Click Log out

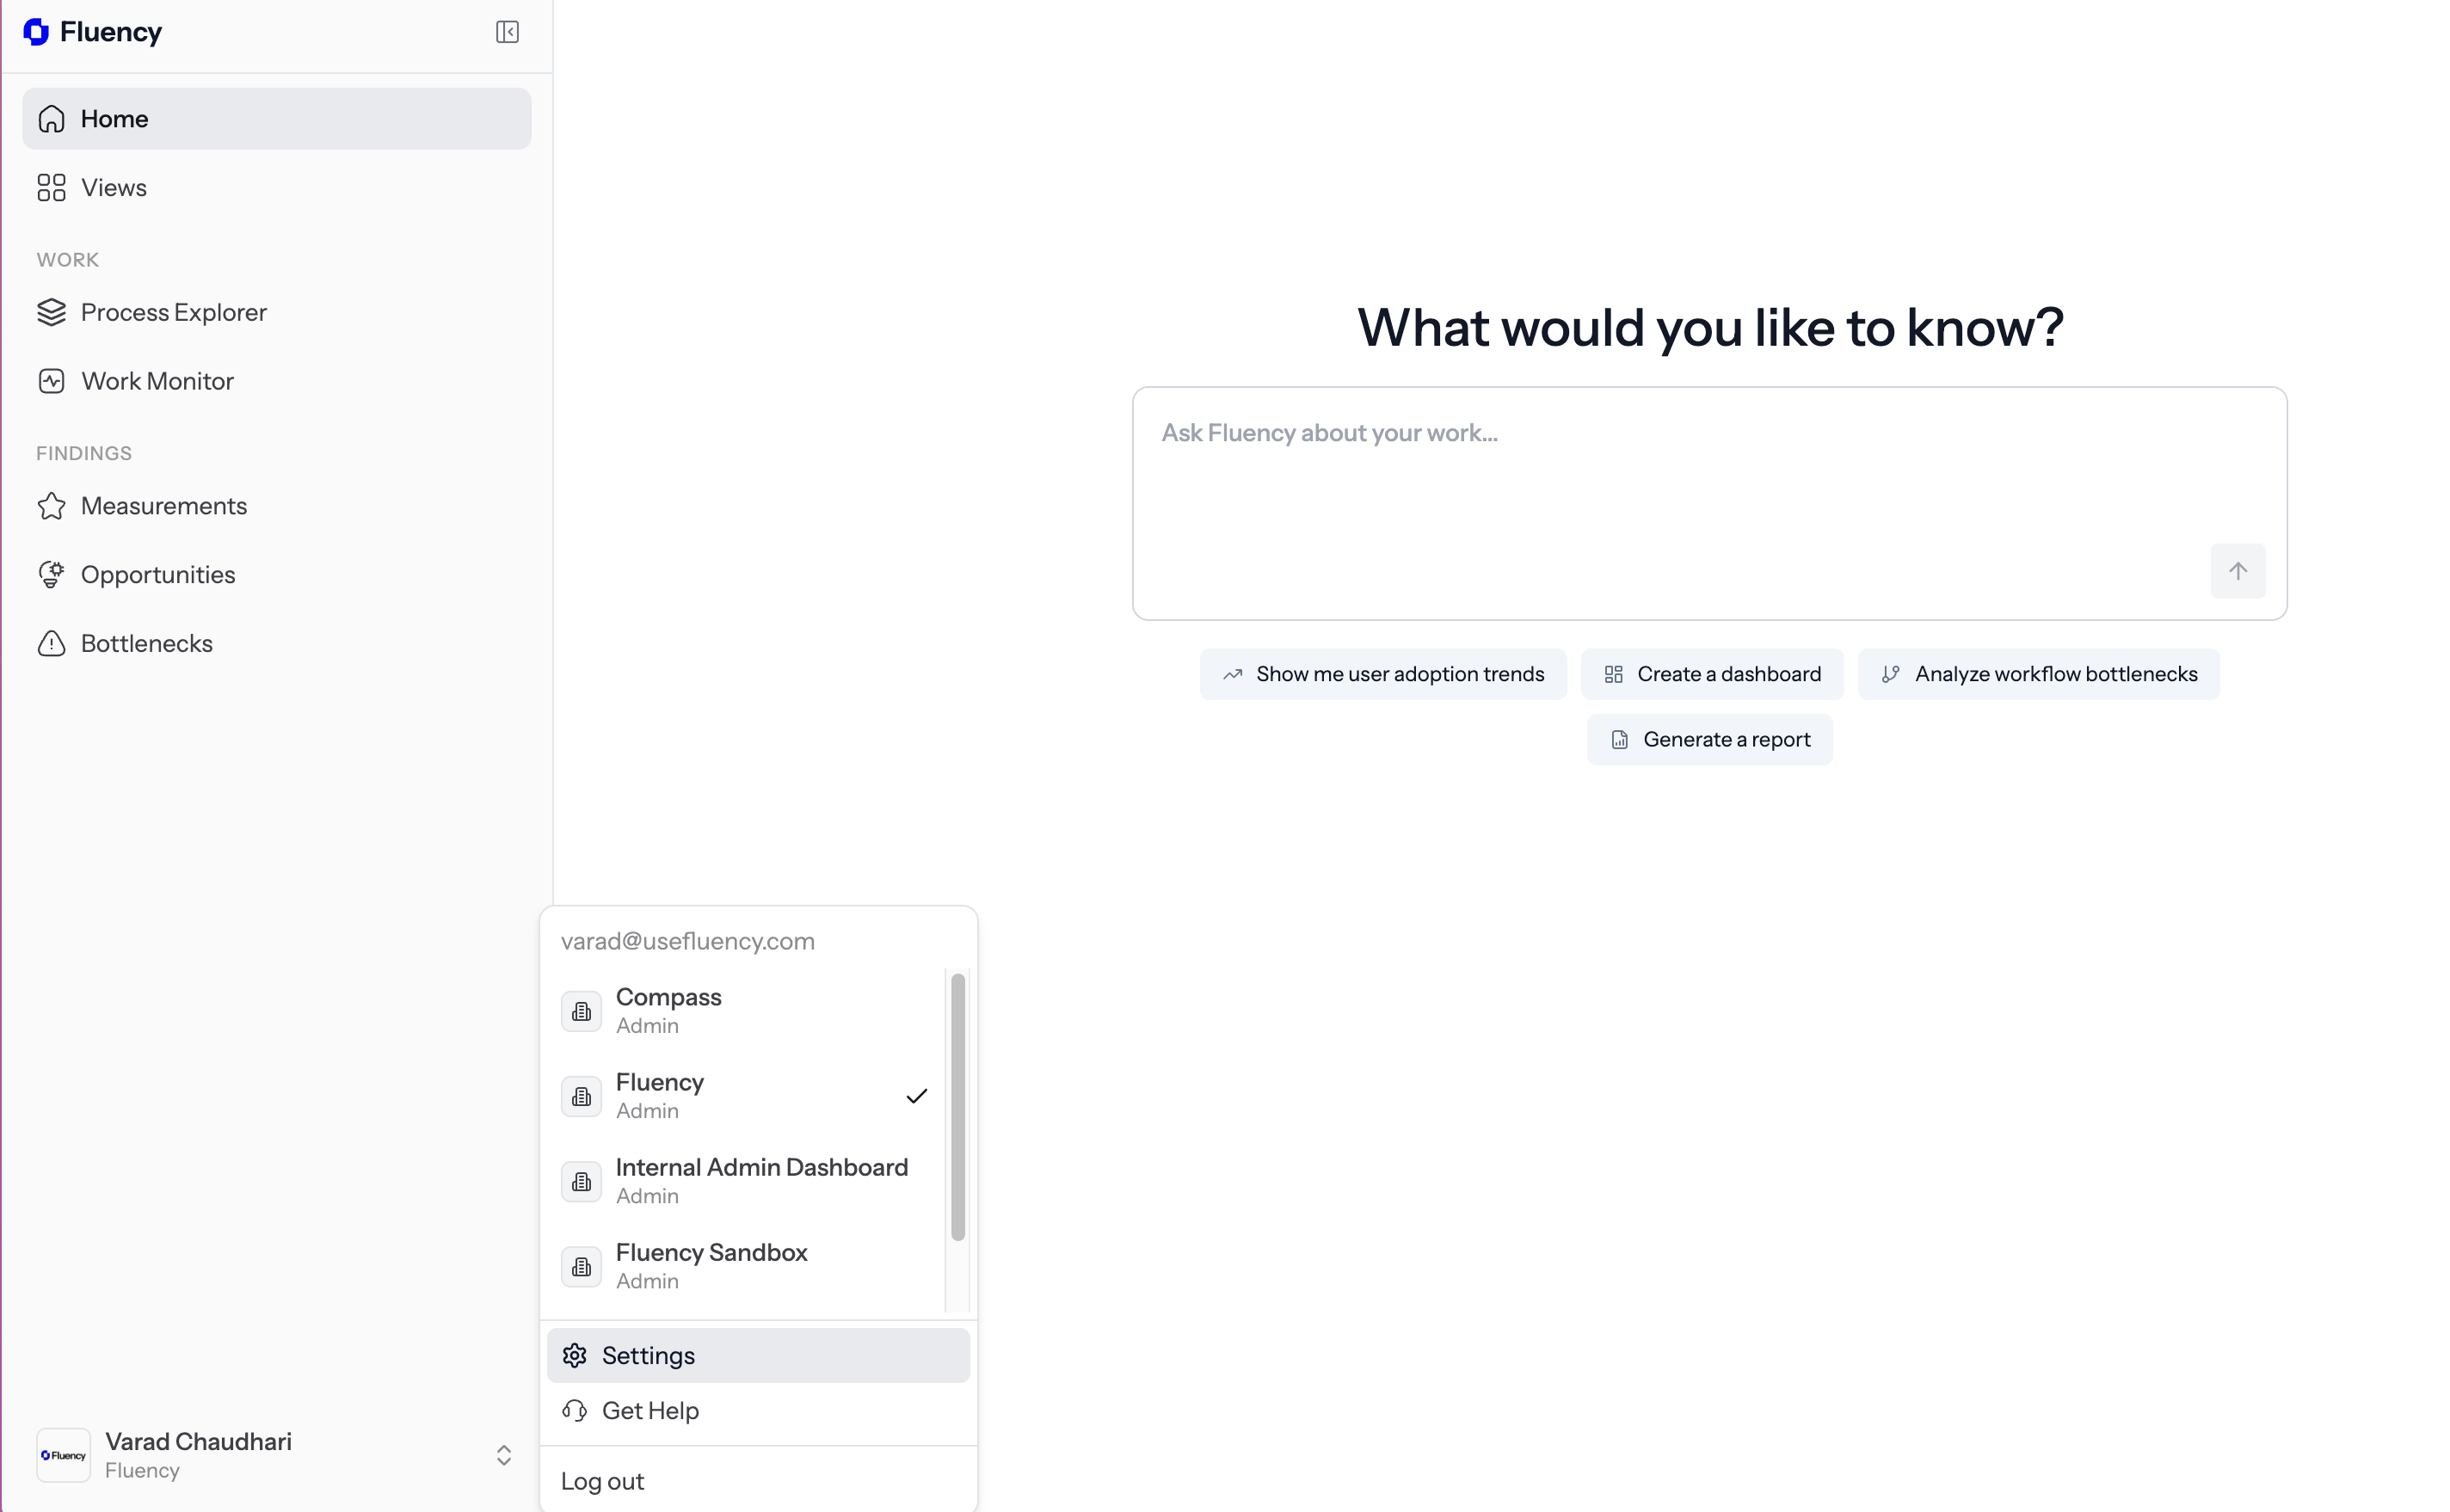602,1481
